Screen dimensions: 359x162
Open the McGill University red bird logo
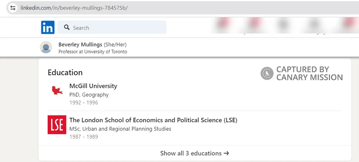point(57,90)
